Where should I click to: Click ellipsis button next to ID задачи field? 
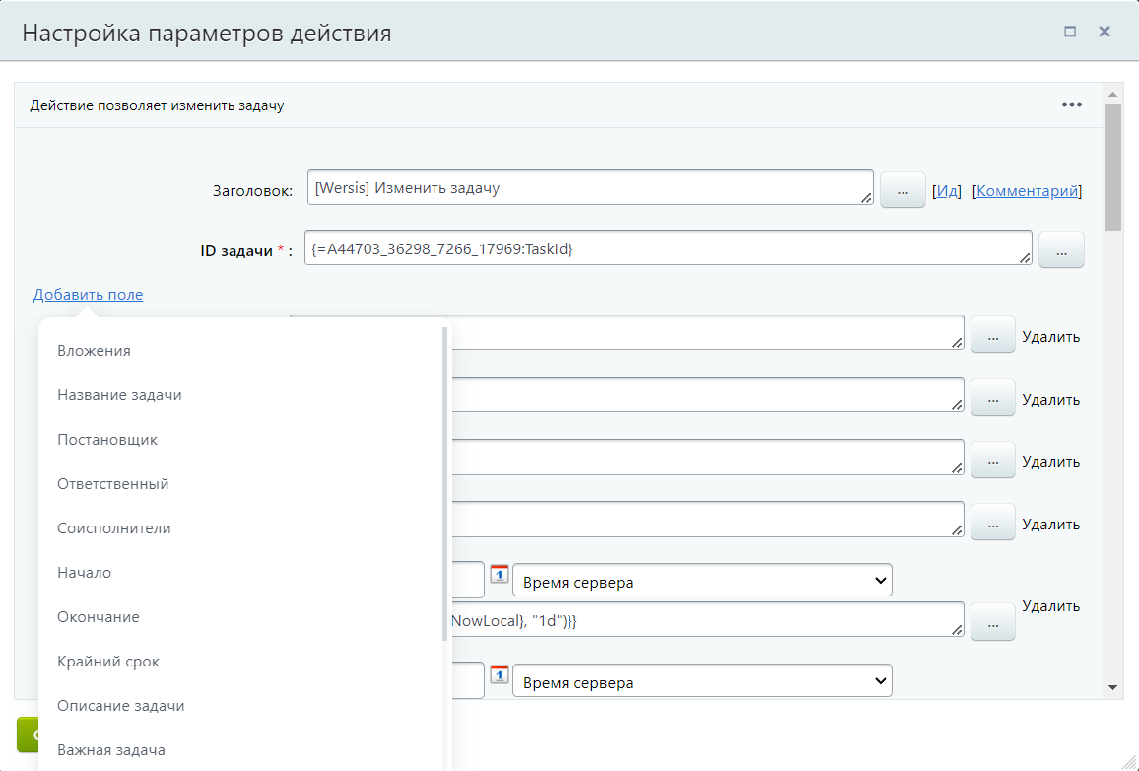point(1061,251)
